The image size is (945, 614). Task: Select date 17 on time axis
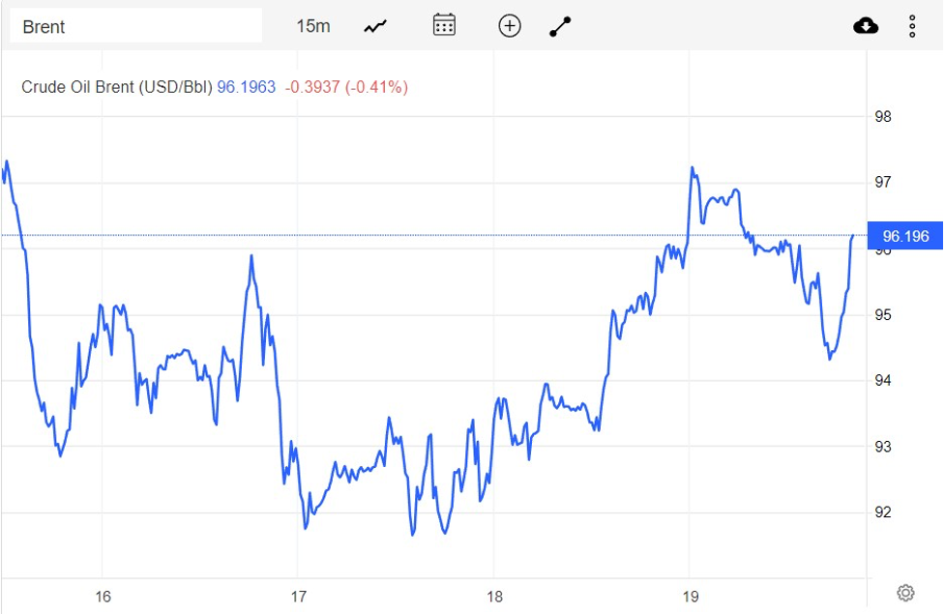point(298,597)
